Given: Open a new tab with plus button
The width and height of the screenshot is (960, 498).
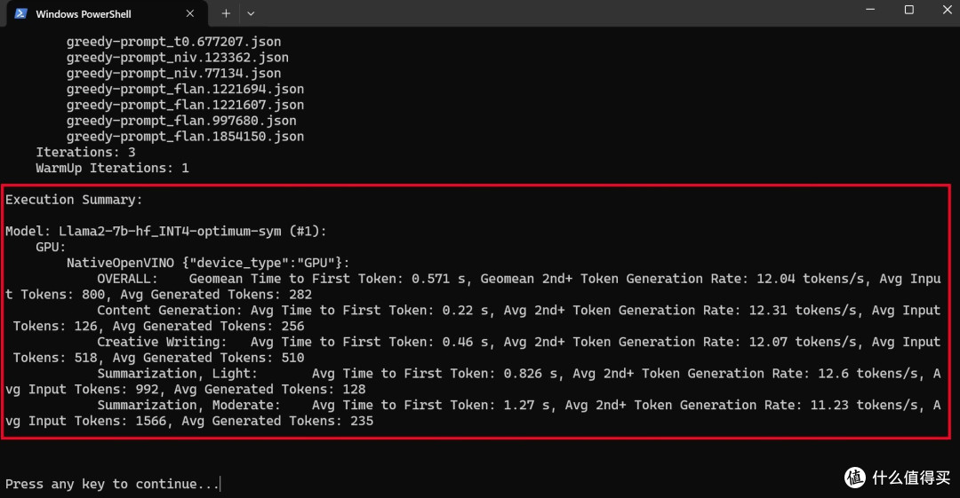Looking at the screenshot, I should [x=225, y=13].
